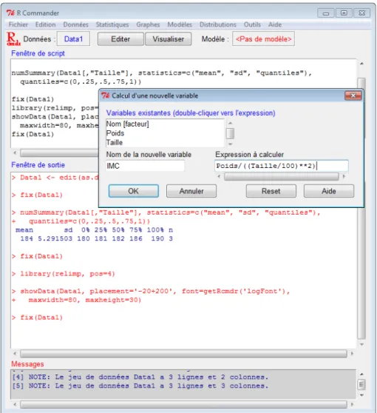Select Poids in the variables list

click(x=165, y=133)
